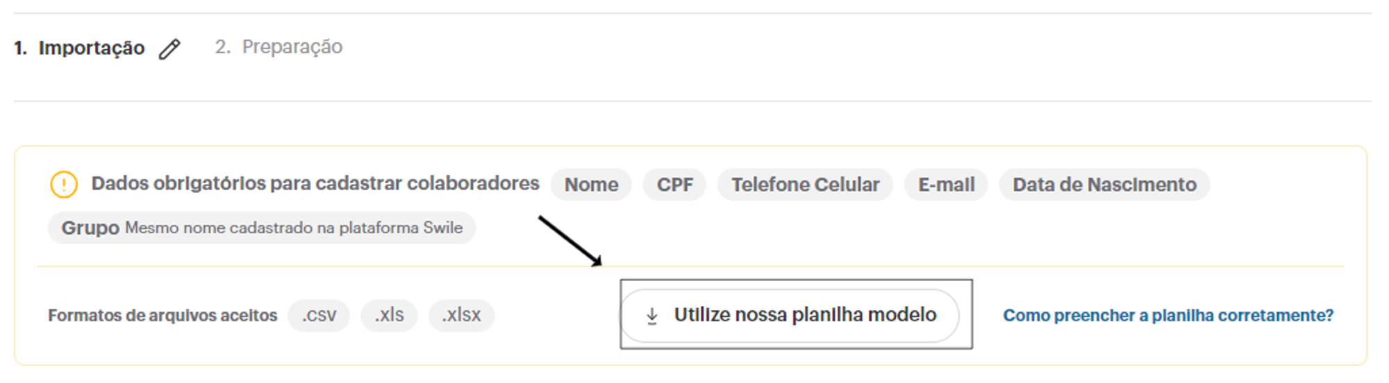Click the download arrow icon in the planilha button
The image size is (1389, 383).
pos(651,316)
